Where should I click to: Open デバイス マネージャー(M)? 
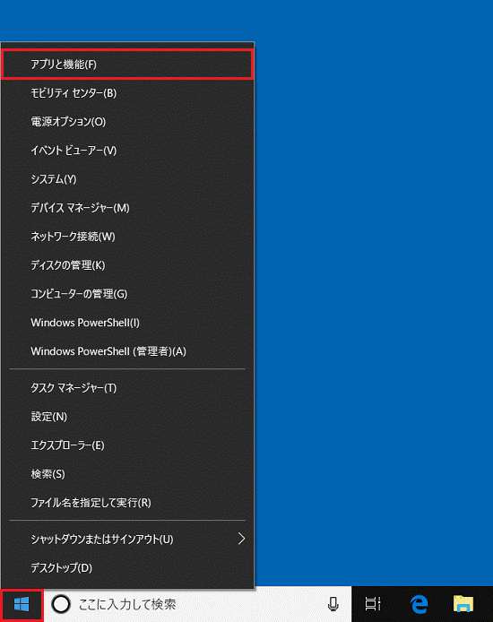(127, 207)
